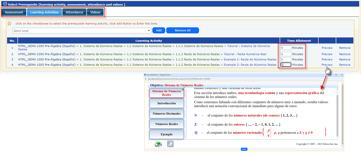
Task: Open the Select Level dropdown
Action: [82, 31]
